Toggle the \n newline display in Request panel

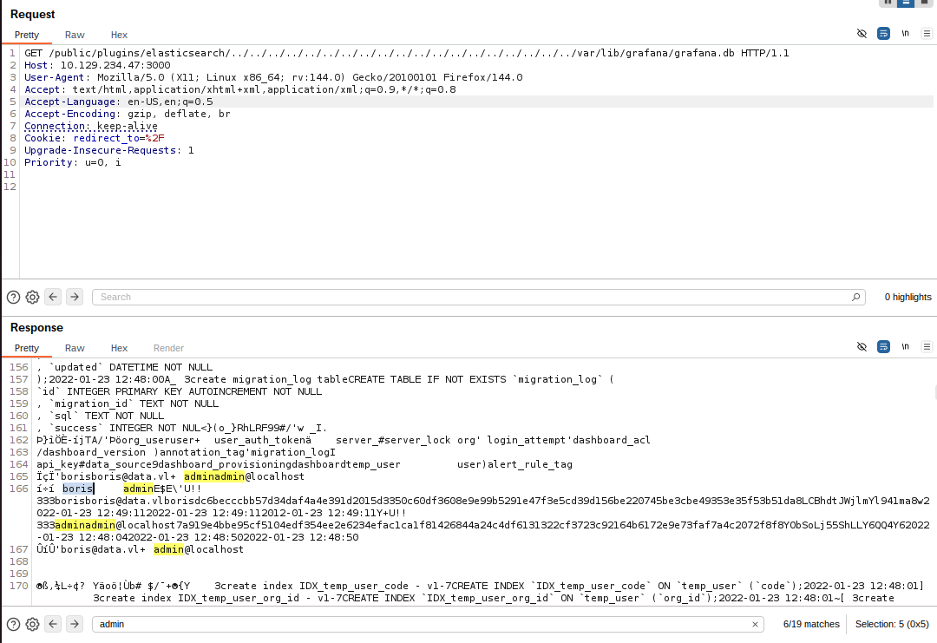[905, 34]
